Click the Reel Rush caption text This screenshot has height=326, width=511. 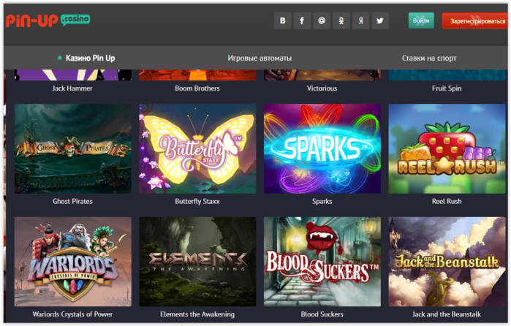[447, 202]
